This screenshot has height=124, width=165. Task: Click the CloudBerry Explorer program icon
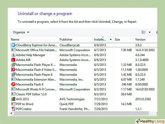(13, 45)
